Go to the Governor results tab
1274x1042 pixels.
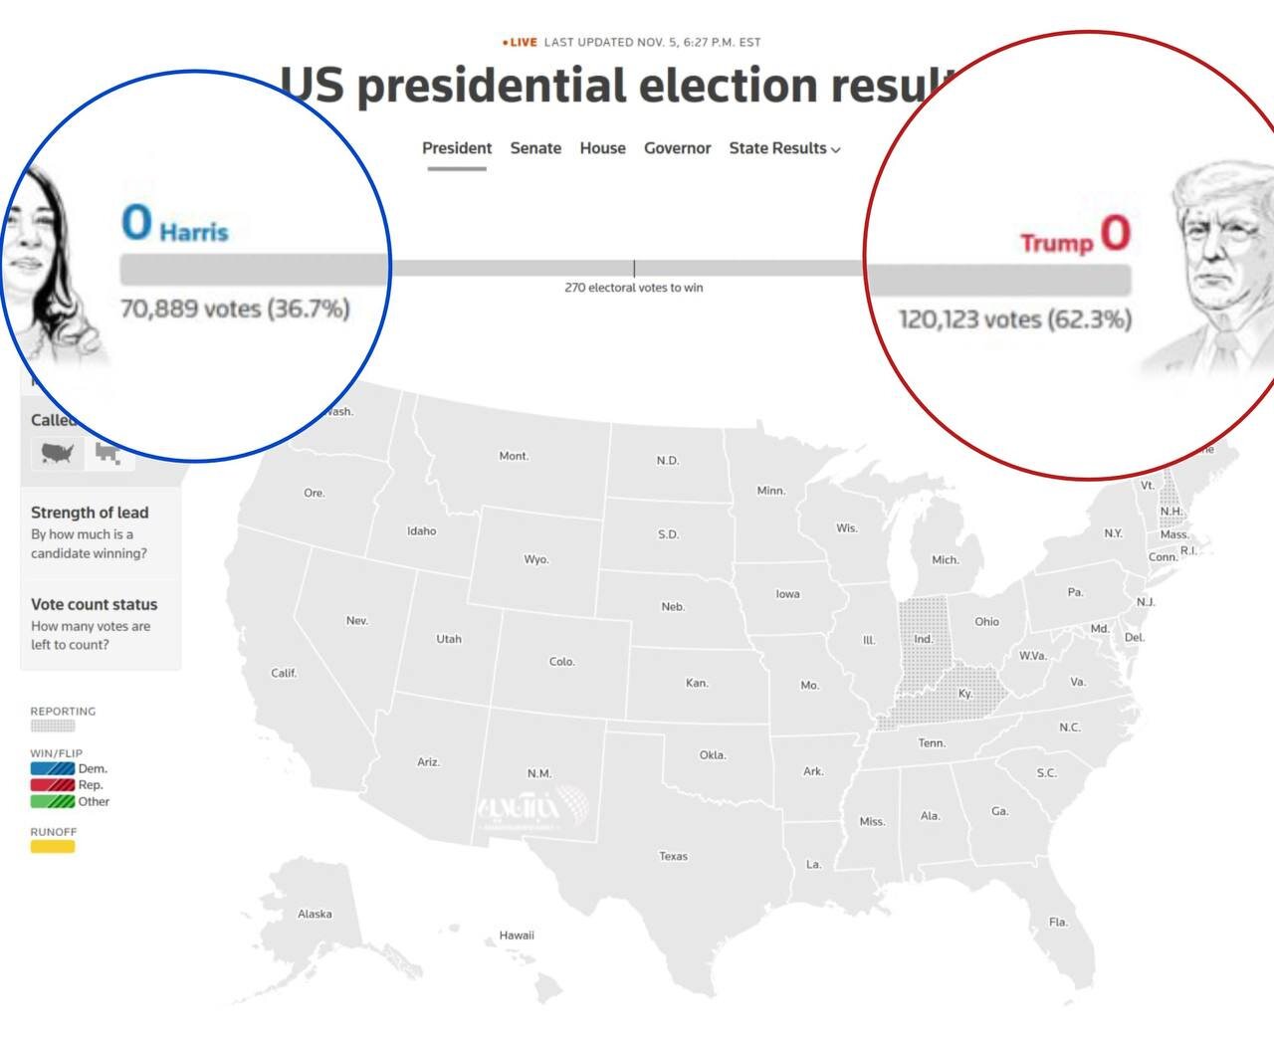click(677, 148)
